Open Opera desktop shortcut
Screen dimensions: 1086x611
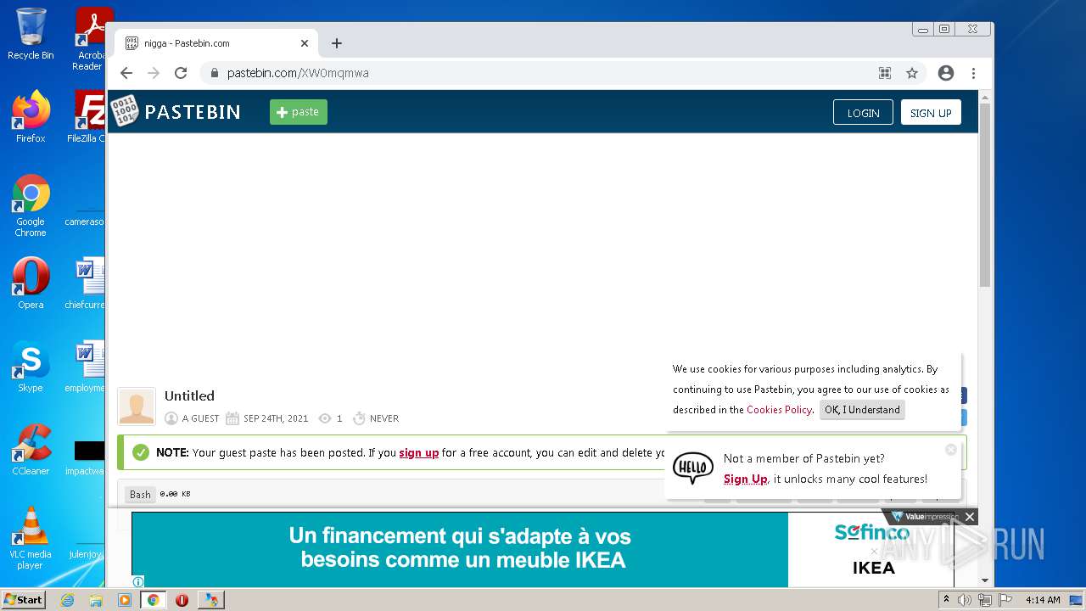coord(31,284)
